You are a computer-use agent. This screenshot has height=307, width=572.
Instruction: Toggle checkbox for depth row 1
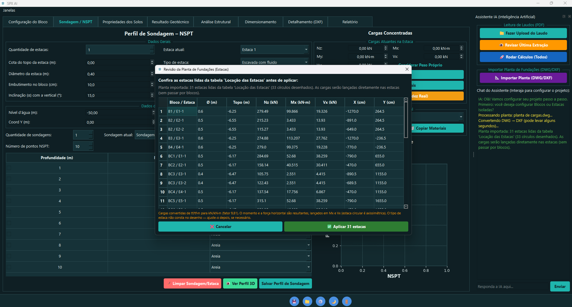[x=9, y=168]
